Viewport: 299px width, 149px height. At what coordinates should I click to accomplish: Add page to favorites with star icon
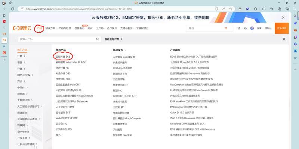[231, 9]
